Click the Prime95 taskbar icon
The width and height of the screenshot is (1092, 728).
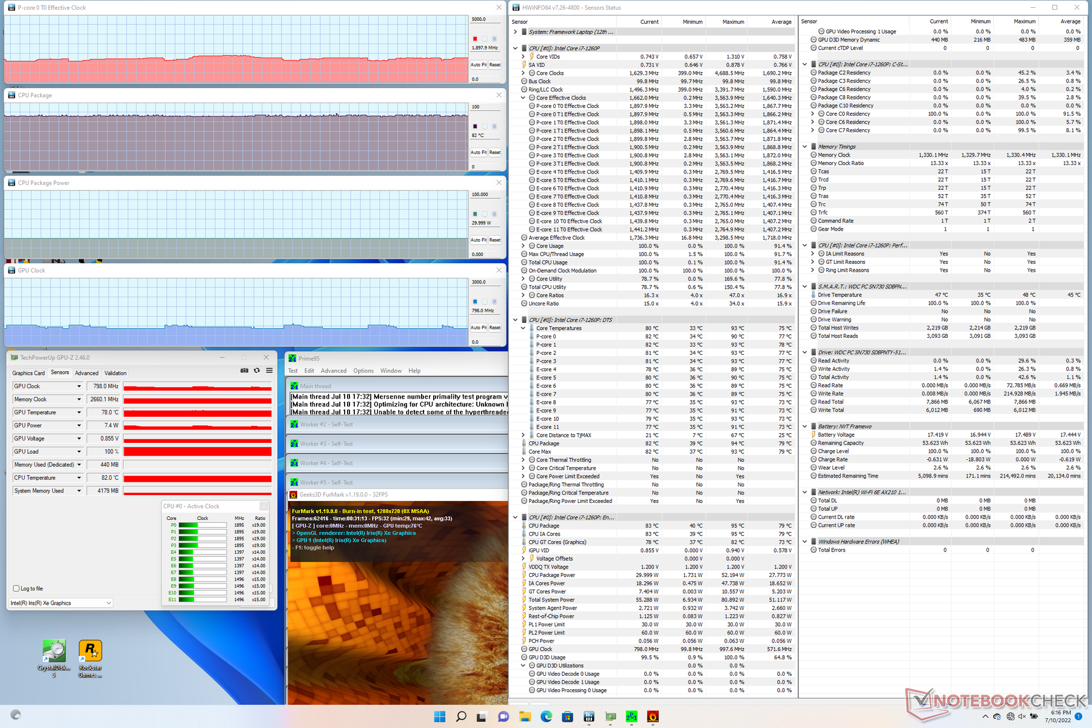tap(632, 717)
